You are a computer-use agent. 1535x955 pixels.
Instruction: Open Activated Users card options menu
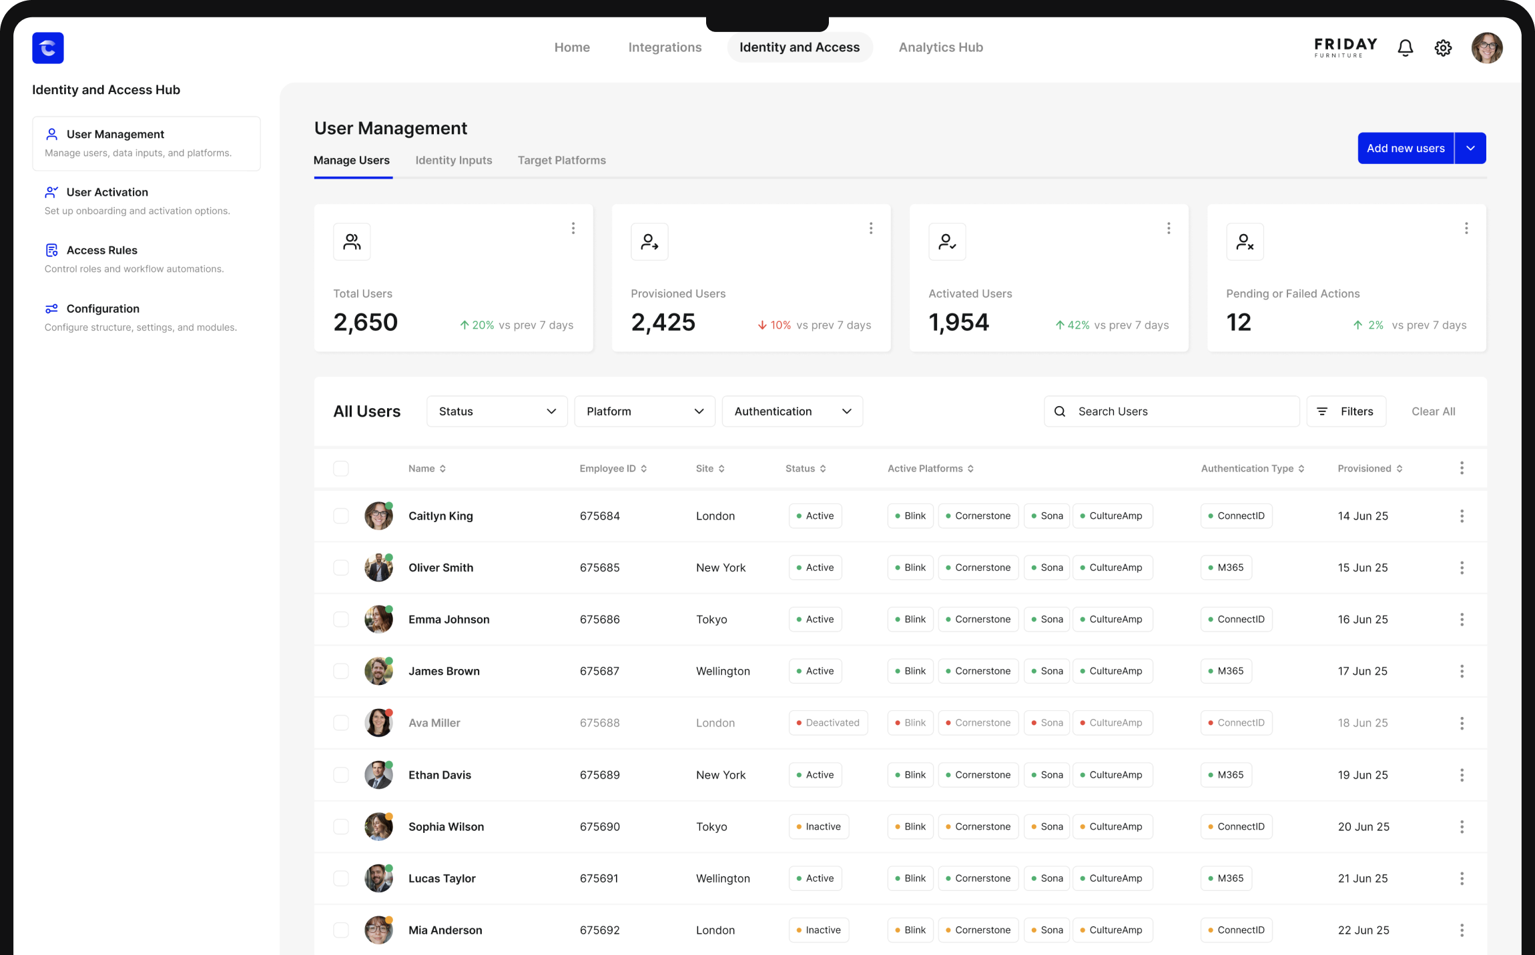(x=1169, y=229)
